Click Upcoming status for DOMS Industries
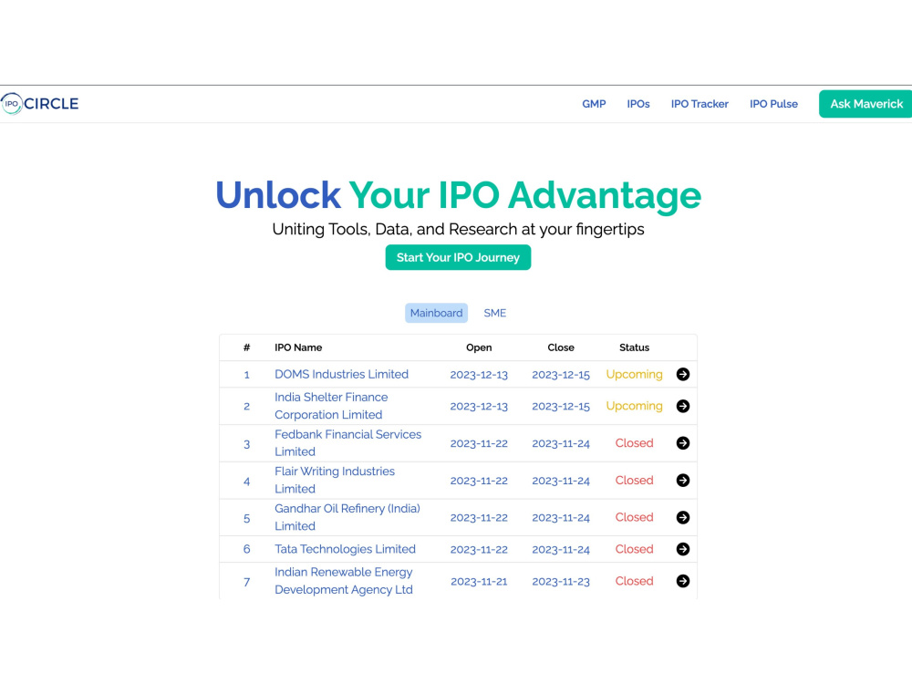Screen dimensions: 912x684 634,375
